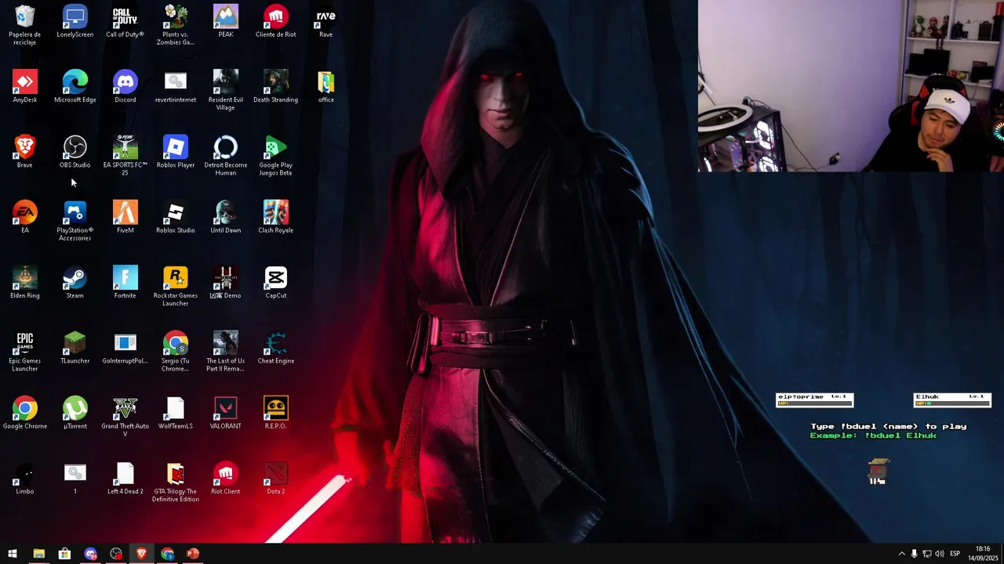Click the Rave desktop shortcut
The width and height of the screenshot is (1004, 564).
tap(326, 22)
